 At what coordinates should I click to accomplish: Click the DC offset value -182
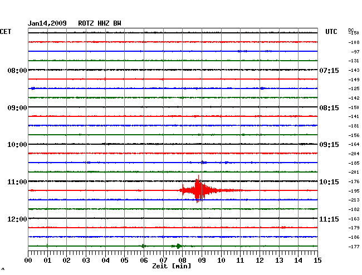[354, 209]
